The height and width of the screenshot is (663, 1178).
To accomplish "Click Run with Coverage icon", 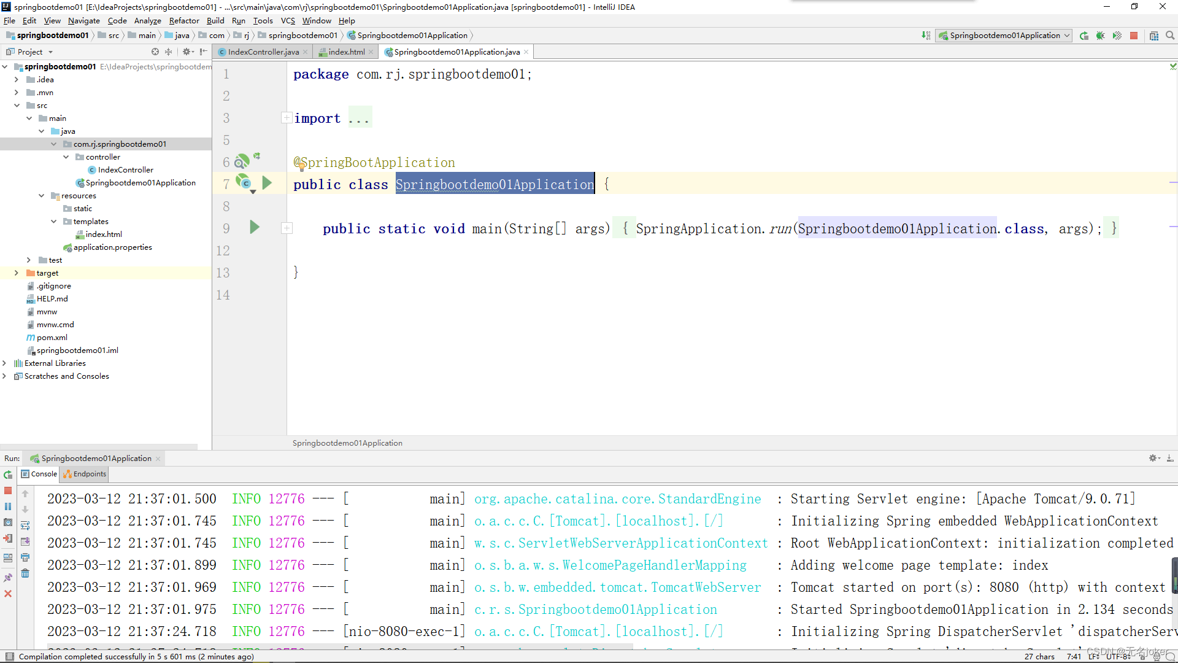I will [1117, 36].
